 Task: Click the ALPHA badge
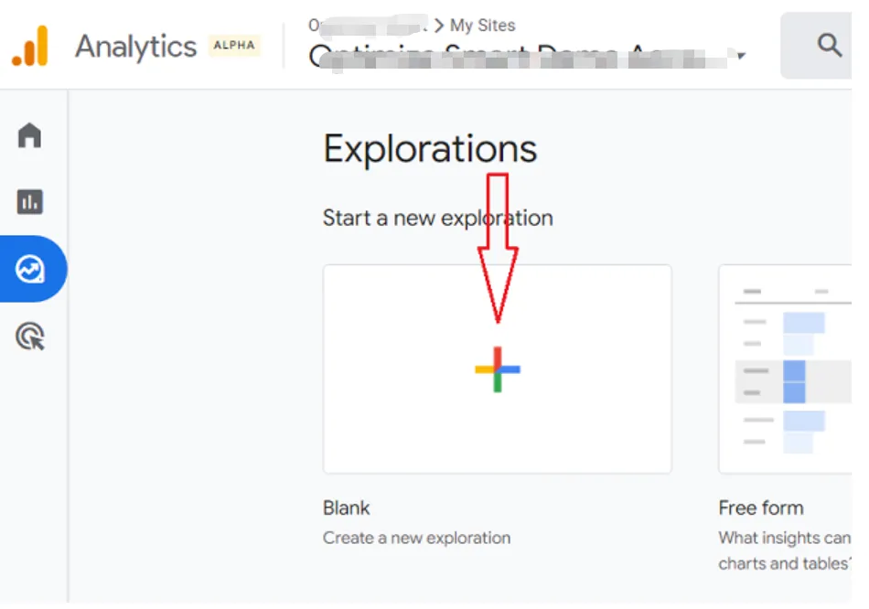pyautogui.click(x=235, y=46)
